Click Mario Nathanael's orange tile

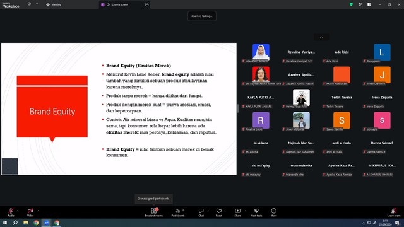(342, 74)
